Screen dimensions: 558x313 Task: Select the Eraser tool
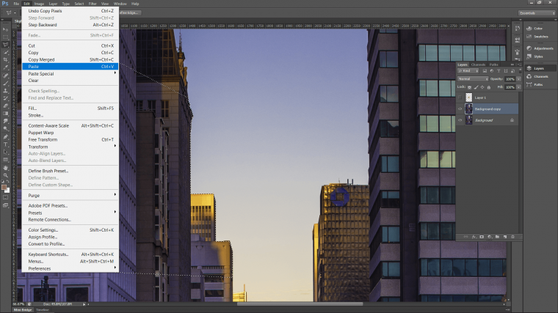tap(5, 106)
